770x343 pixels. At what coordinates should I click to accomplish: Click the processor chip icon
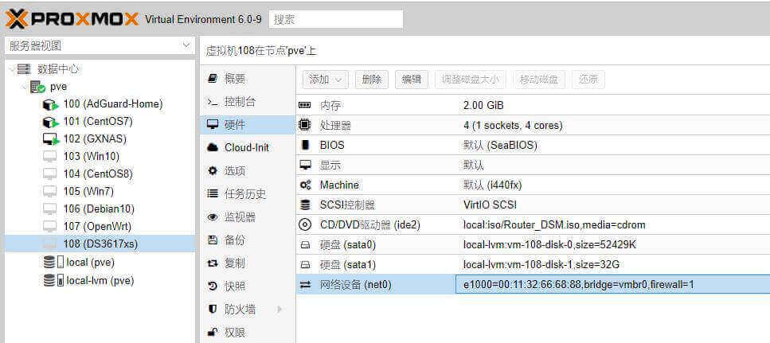coord(305,125)
